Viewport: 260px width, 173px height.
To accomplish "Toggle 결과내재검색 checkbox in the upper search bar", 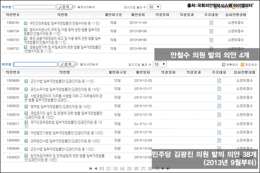I will pyautogui.click(x=74, y=6).
